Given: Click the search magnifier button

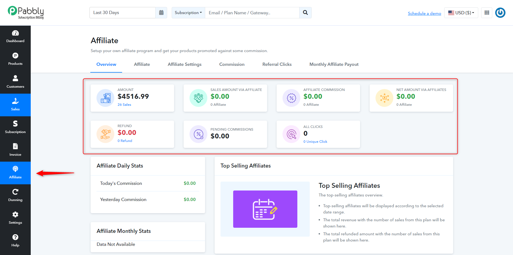Looking at the screenshot, I should (x=305, y=13).
